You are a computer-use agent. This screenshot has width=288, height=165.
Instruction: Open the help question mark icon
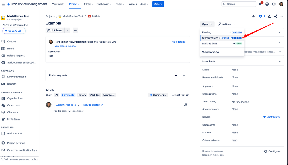click(267, 4)
